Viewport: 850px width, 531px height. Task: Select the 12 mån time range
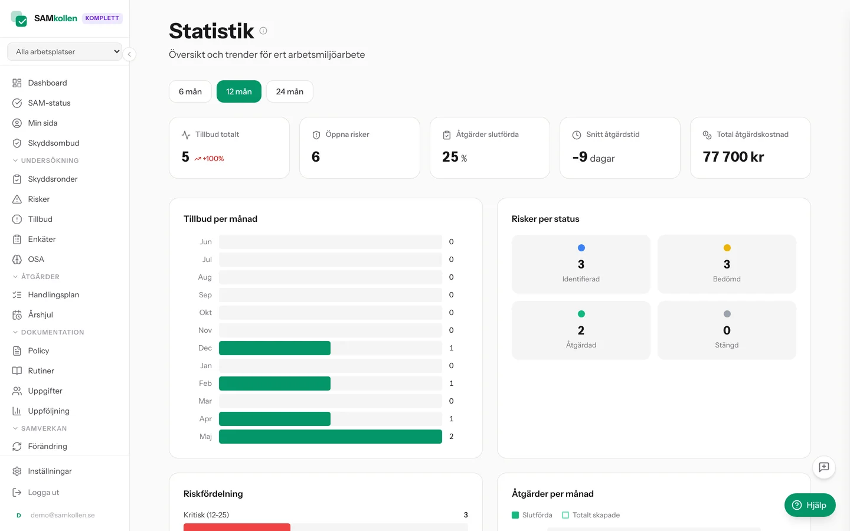239,91
